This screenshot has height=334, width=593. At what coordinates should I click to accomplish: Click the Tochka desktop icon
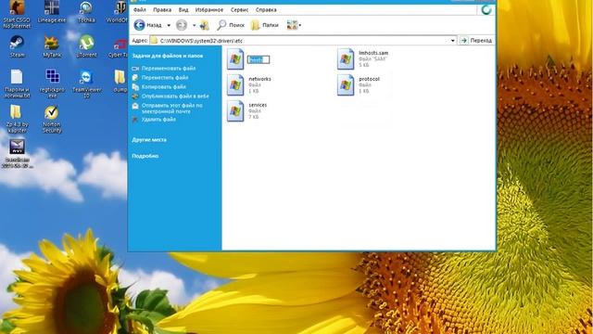coord(86,12)
